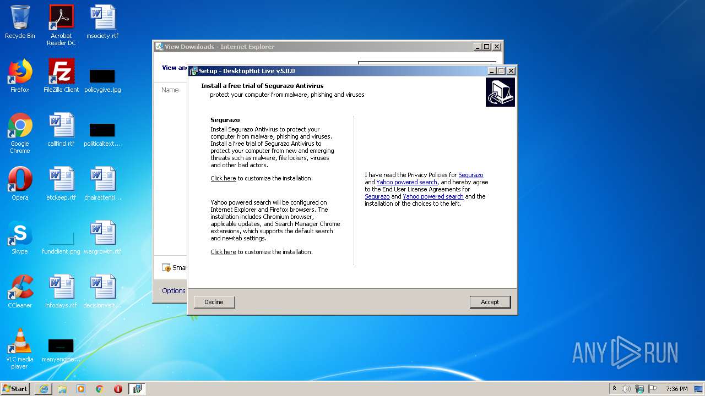The width and height of the screenshot is (705, 396).
Task: Click SmartScreen icon in View Downloads window
Action: tap(166, 268)
